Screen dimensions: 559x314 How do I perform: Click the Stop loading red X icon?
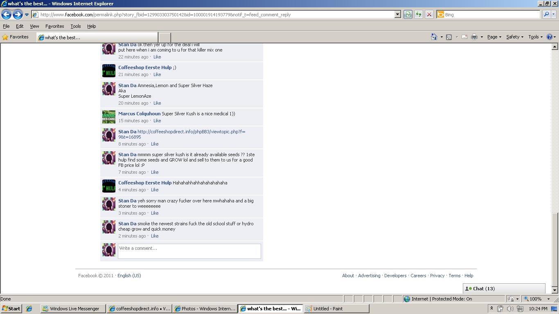(x=429, y=15)
